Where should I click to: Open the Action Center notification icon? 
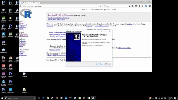tap(175, 98)
